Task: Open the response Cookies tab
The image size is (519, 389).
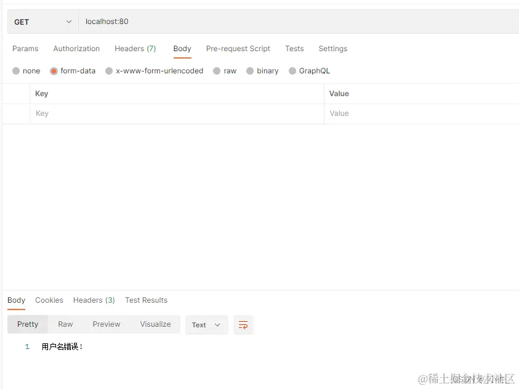Action: 49,300
